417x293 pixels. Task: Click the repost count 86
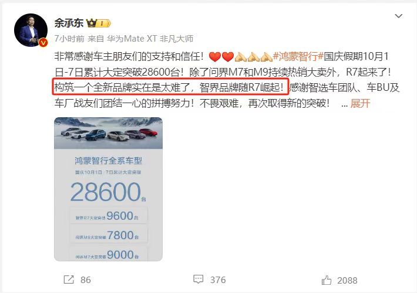click(86, 280)
